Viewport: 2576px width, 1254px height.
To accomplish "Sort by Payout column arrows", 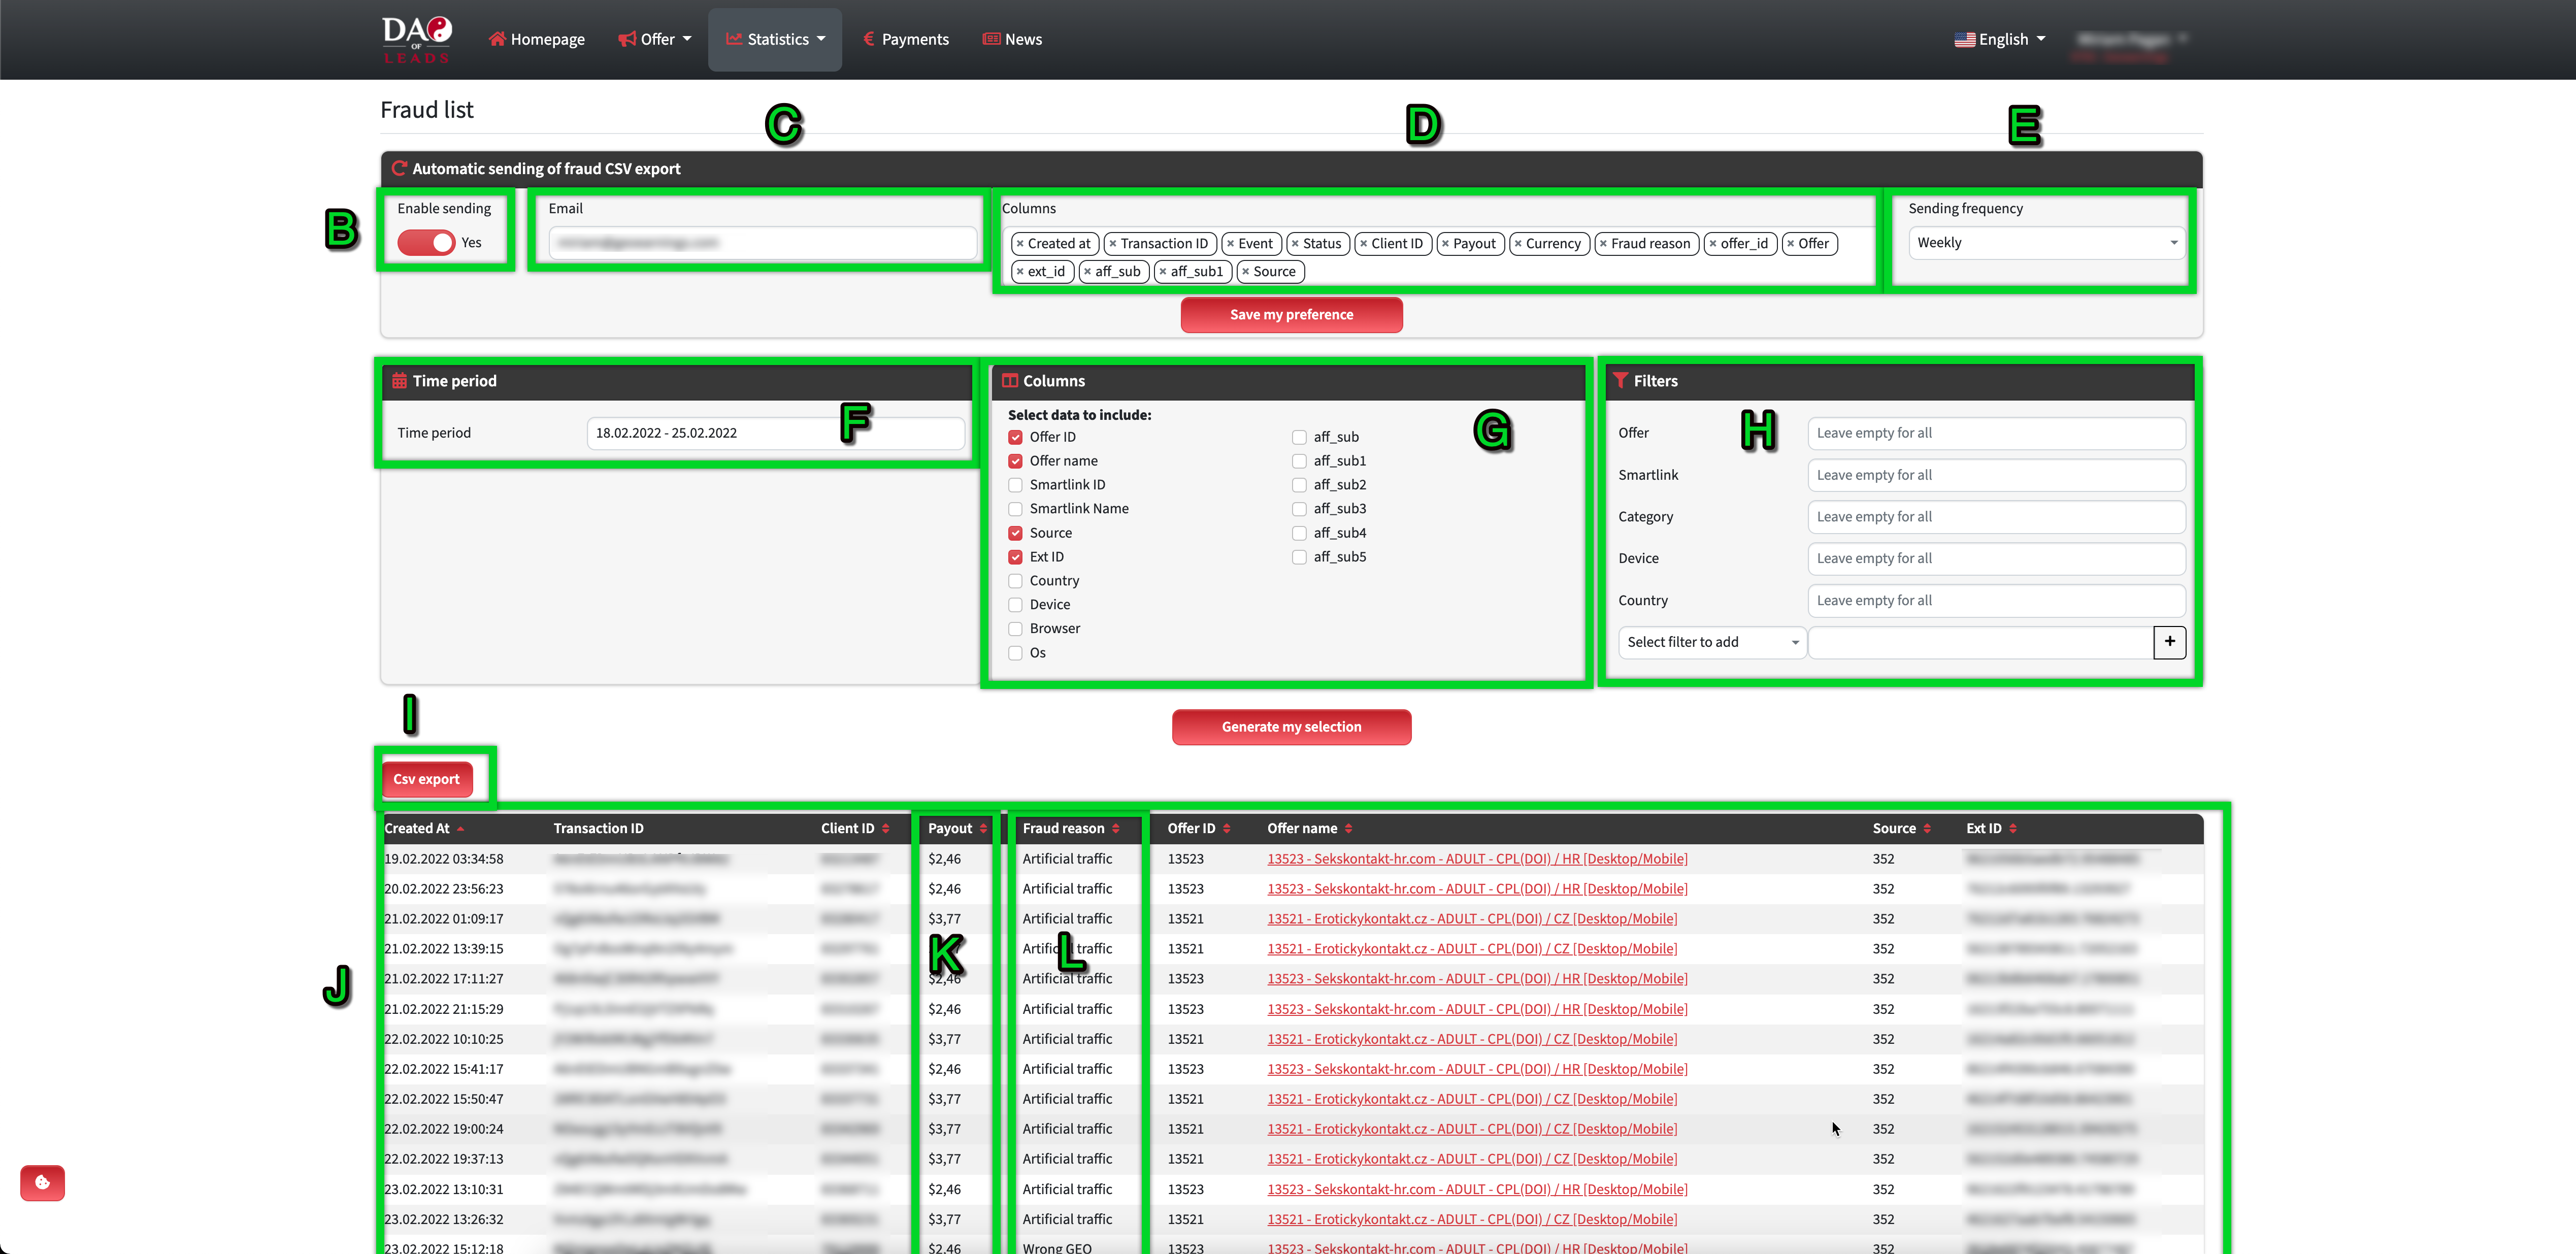I will pyautogui.click(x=983, y=828).
